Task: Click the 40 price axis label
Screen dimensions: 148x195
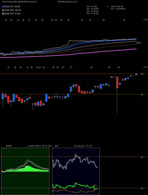Action: click(142, 74)
